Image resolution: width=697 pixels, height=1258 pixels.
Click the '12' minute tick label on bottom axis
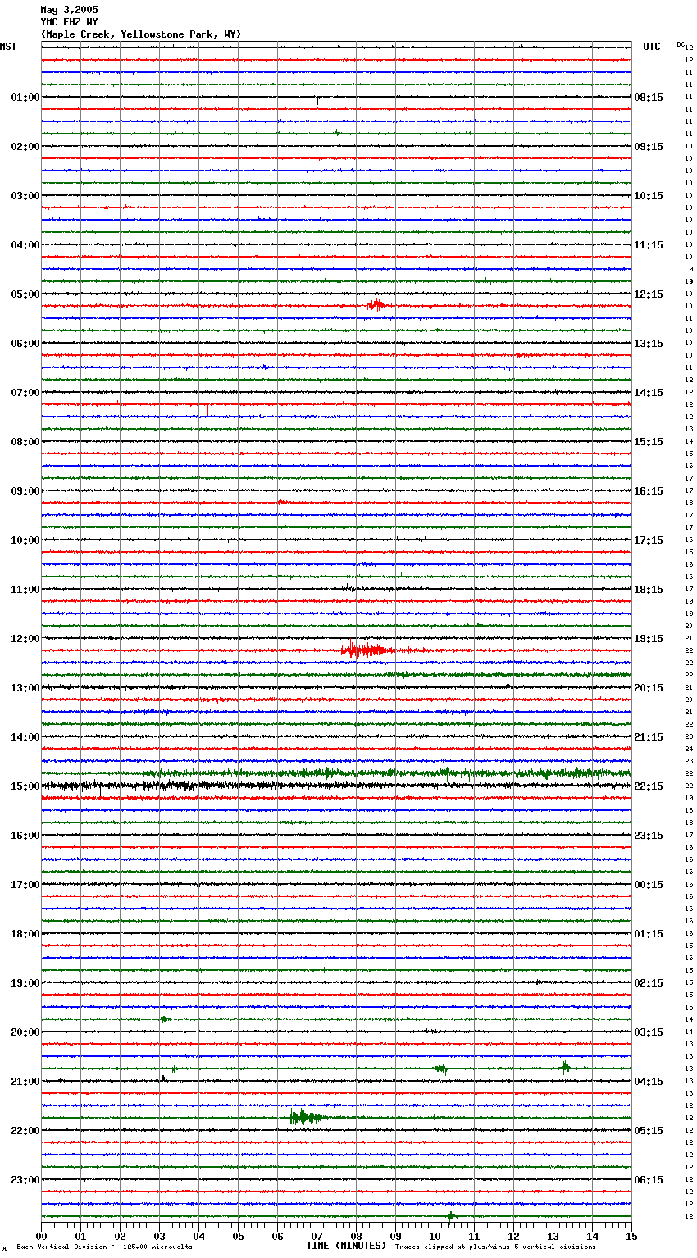(x=513, y=1236)
